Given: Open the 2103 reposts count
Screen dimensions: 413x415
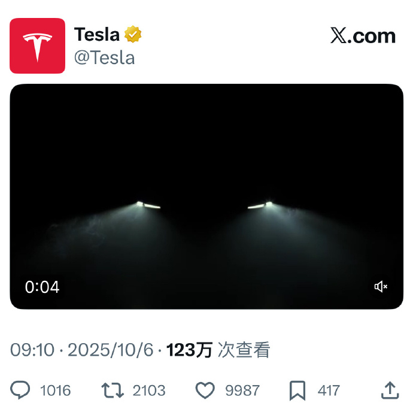Looking at the screenshot, I should point(149,390).
